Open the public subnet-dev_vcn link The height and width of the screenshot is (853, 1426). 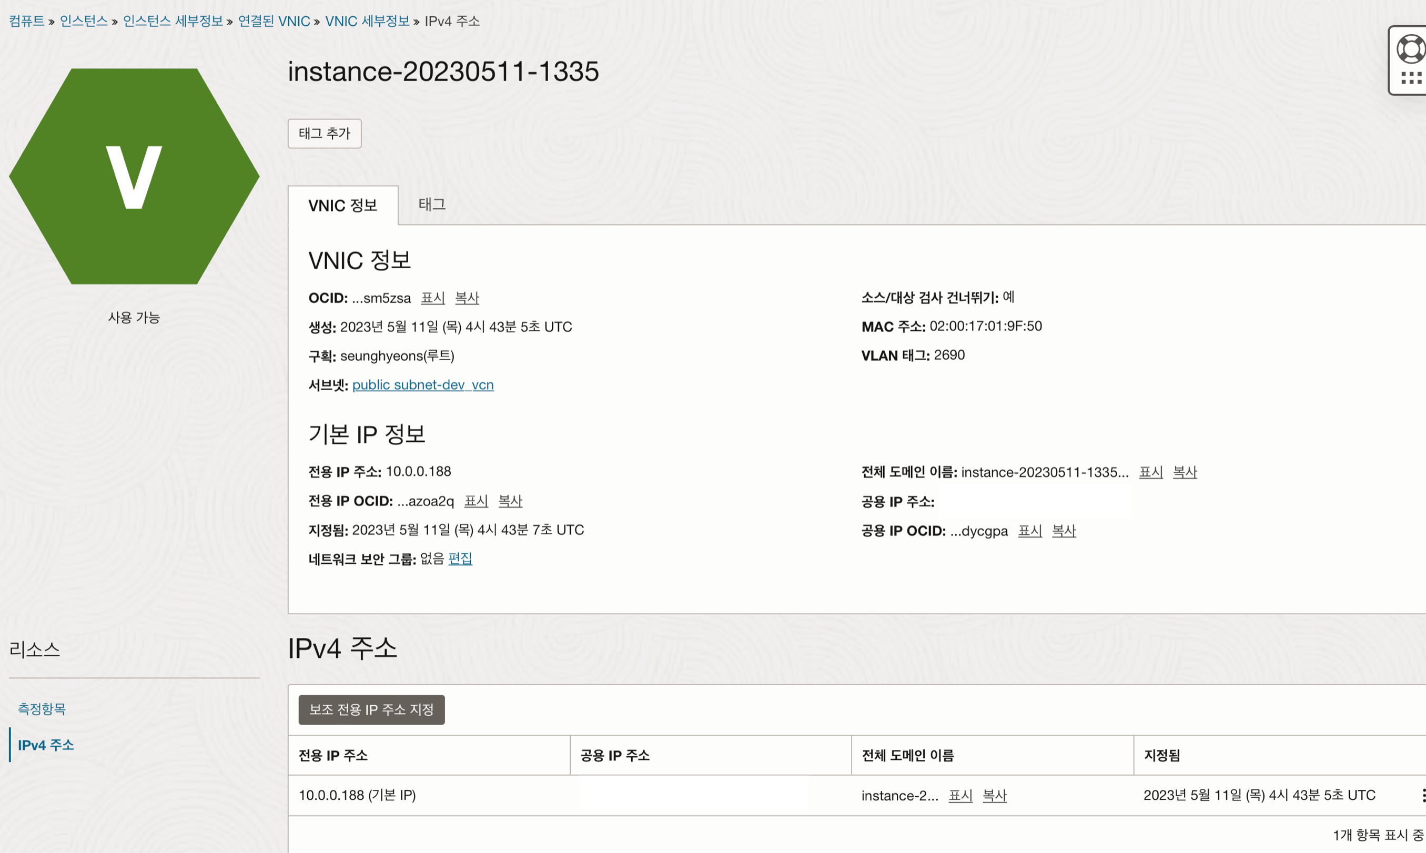(x=422, y=384)
